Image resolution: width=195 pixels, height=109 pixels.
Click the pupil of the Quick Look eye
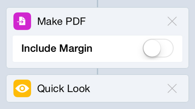click(x=22, y=88)
